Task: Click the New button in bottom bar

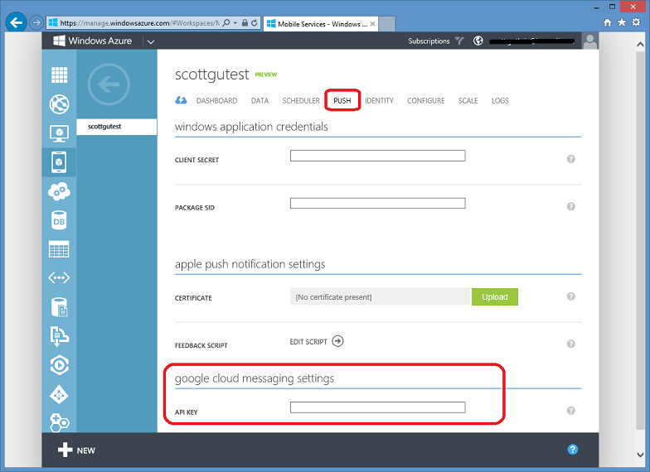Action: 76,450
